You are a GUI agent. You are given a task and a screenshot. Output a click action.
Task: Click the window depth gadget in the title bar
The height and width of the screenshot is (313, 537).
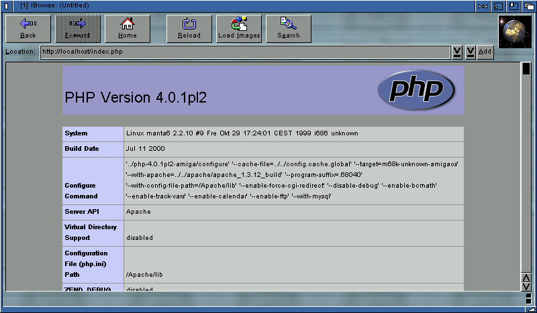(x=529, y=6)
